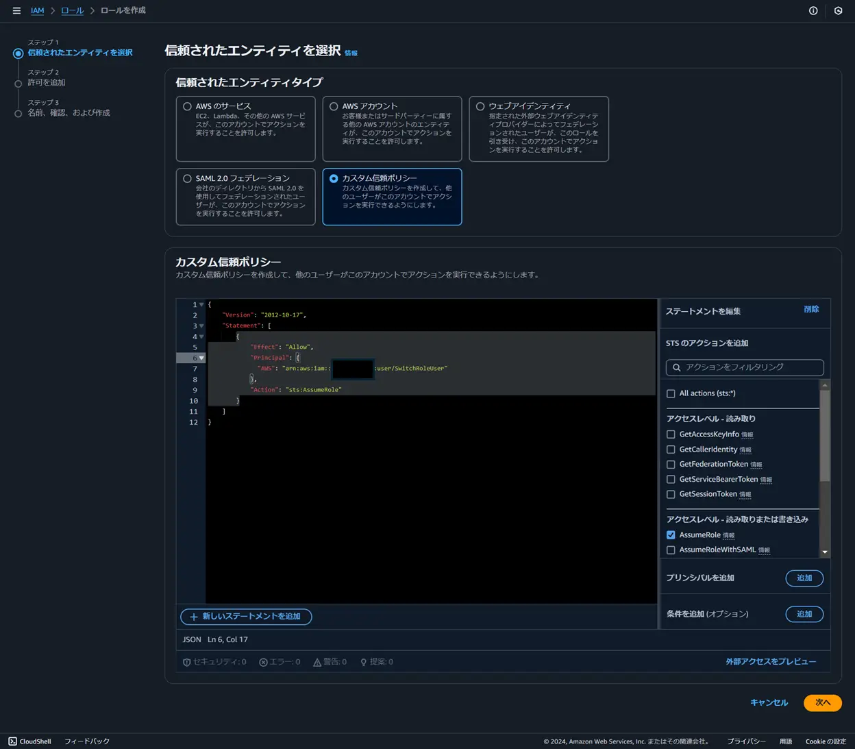Image resolution: width=855 pixels, height=749 pixels.
Task: Click step 2 許可を追加
Action: [x=47, y=83]
